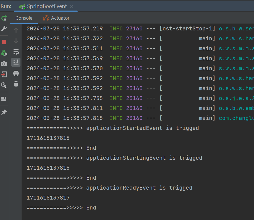The height and width of the screenshot is (220, 254).
Task: Open the layout settings icon
Action: [4, 99]
